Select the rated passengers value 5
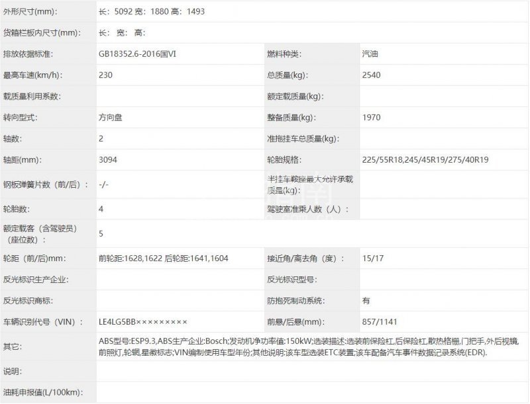The image size is (530, 404). point(100,233)
